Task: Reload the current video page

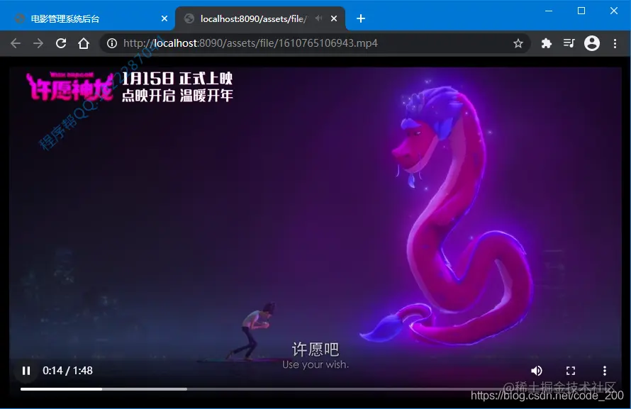Action: 61,43
